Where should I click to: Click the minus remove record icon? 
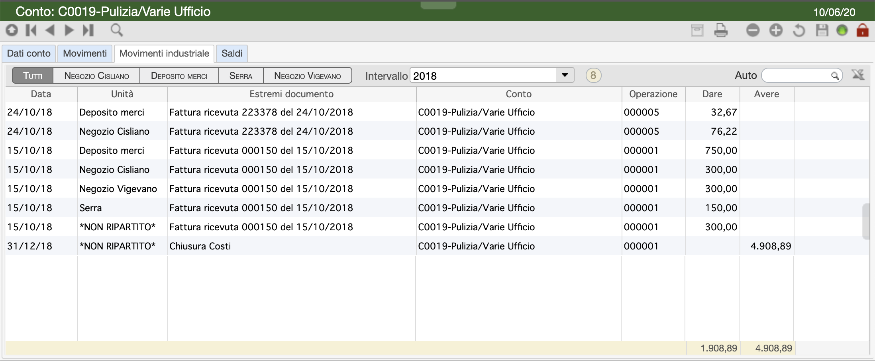(753, 30)
